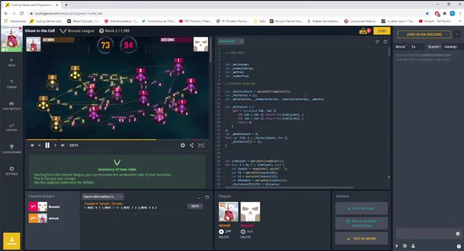
Task: Select deinok second-place console entry
Action: 44,218
